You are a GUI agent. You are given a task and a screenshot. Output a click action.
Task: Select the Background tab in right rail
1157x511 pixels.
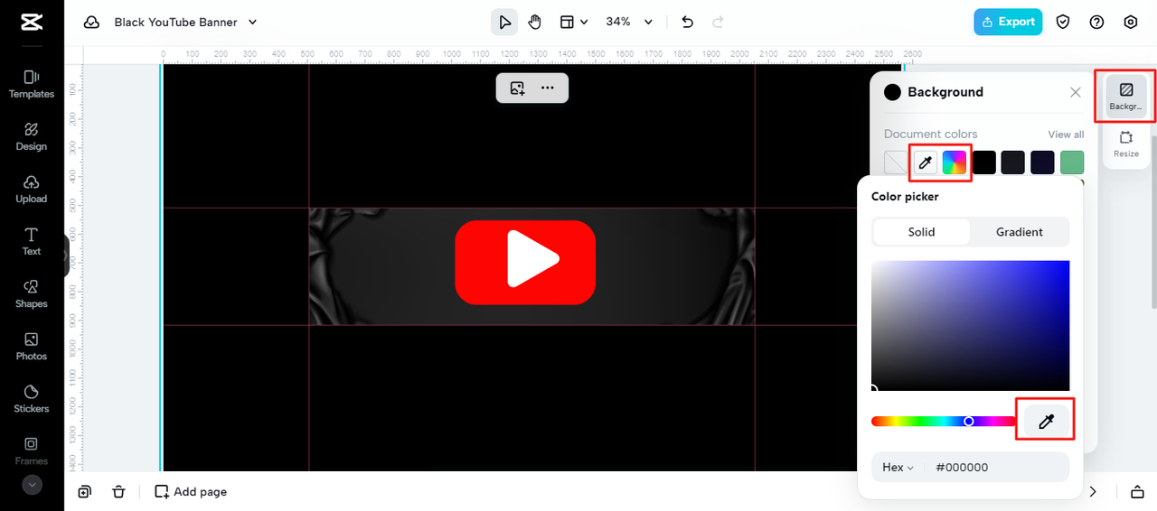[x=1126, y=97]
